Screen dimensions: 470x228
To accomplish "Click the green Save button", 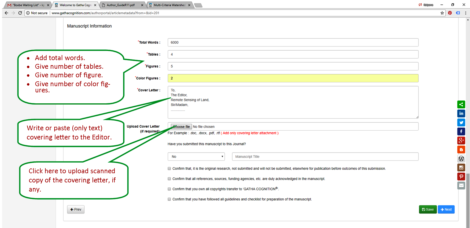I will pos(428,209).
